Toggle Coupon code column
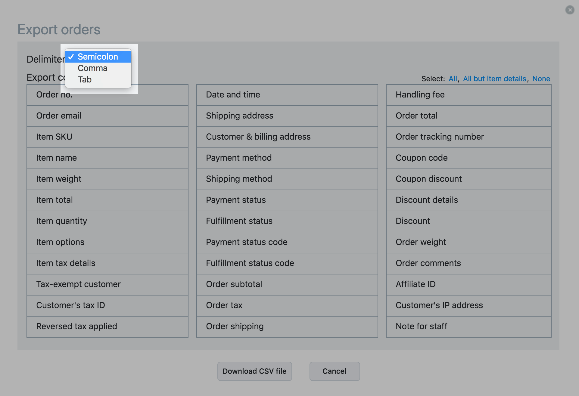 [x=468, y=158]
